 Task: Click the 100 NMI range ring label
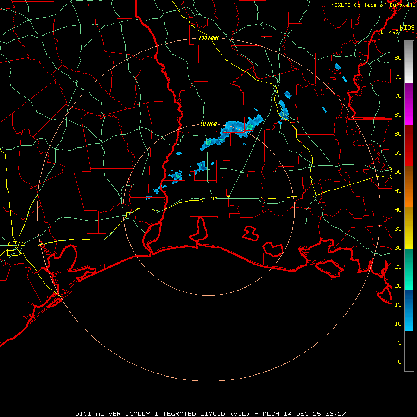point(208,38)
